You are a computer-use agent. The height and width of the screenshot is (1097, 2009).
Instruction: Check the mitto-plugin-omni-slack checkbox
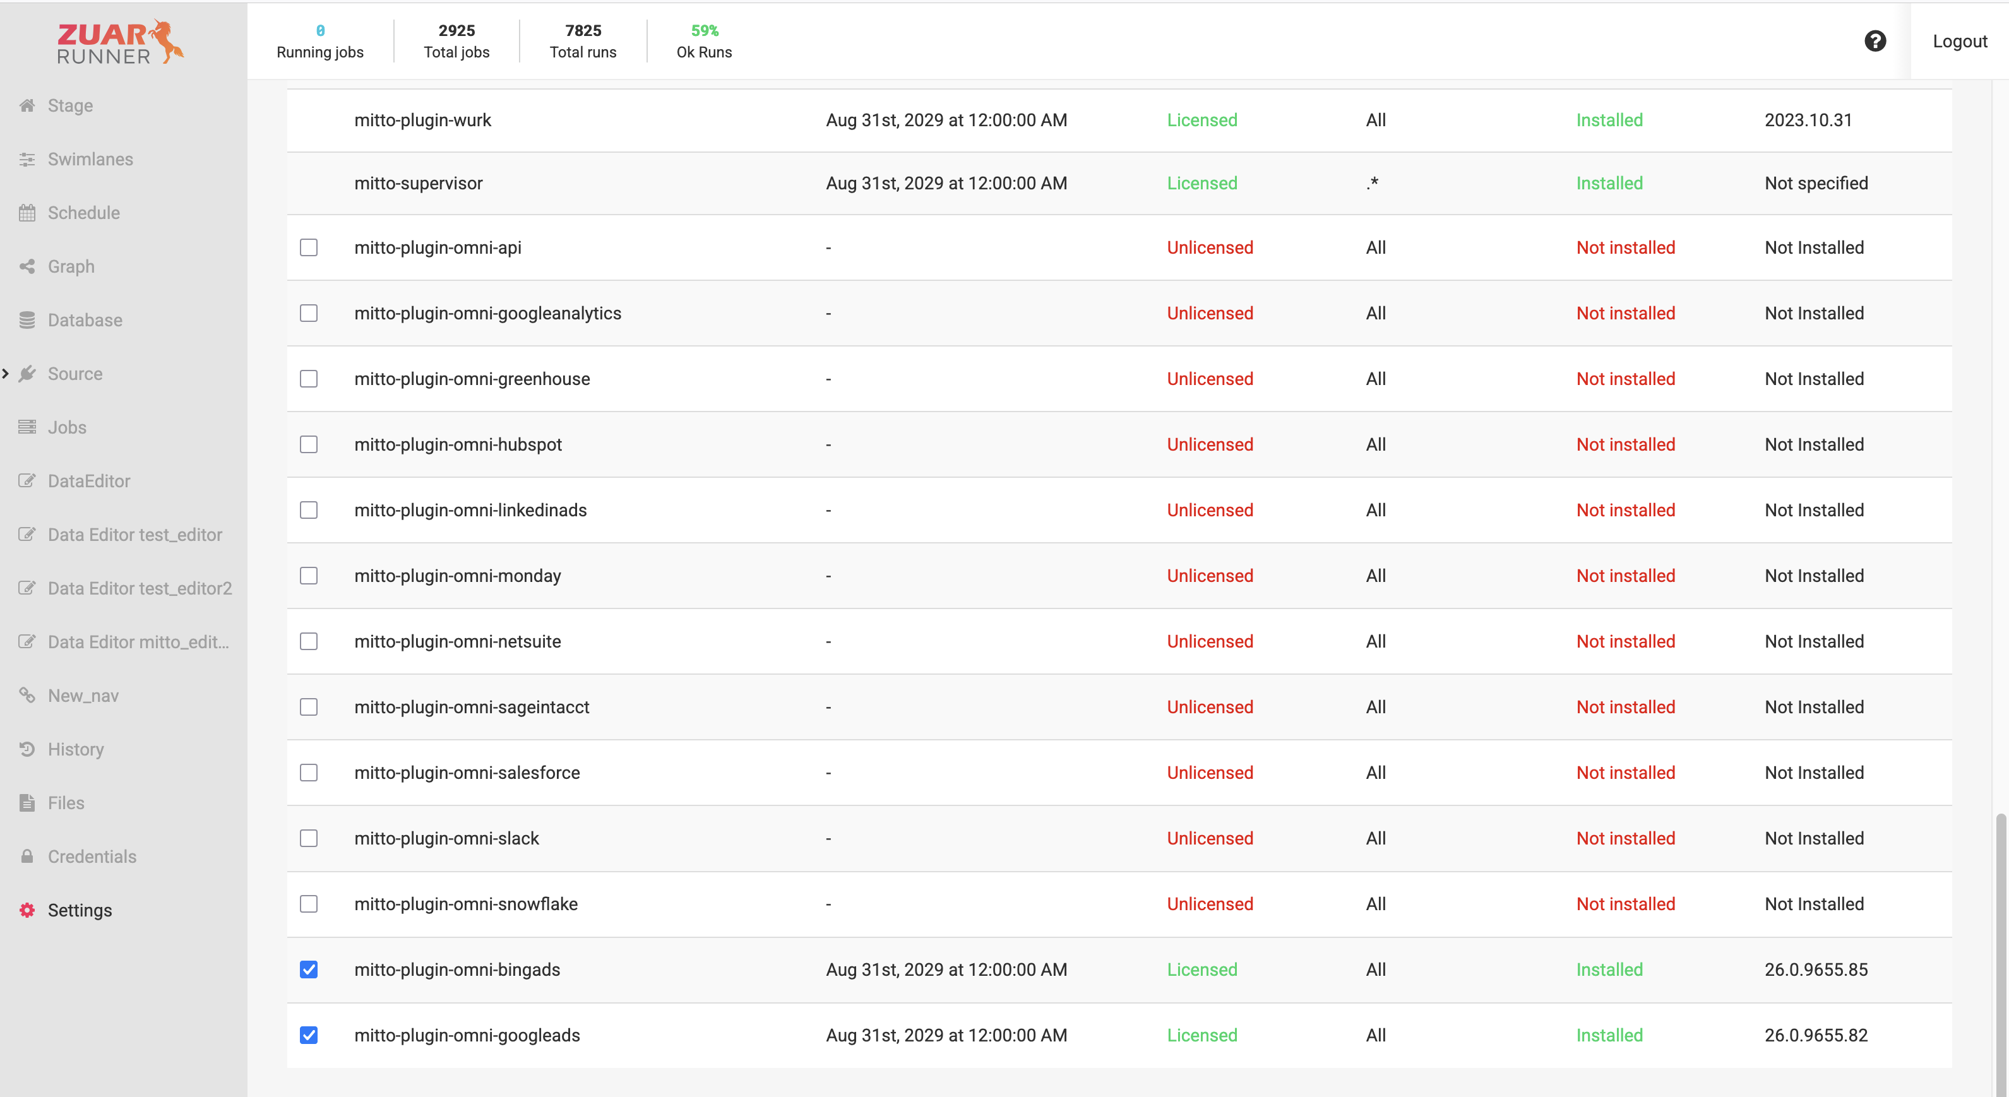(309, 838)
